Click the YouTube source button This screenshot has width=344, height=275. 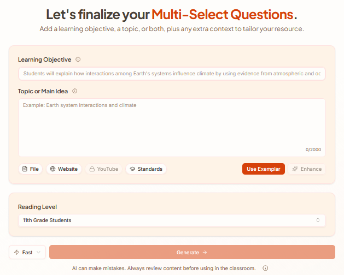click(104, 169)
